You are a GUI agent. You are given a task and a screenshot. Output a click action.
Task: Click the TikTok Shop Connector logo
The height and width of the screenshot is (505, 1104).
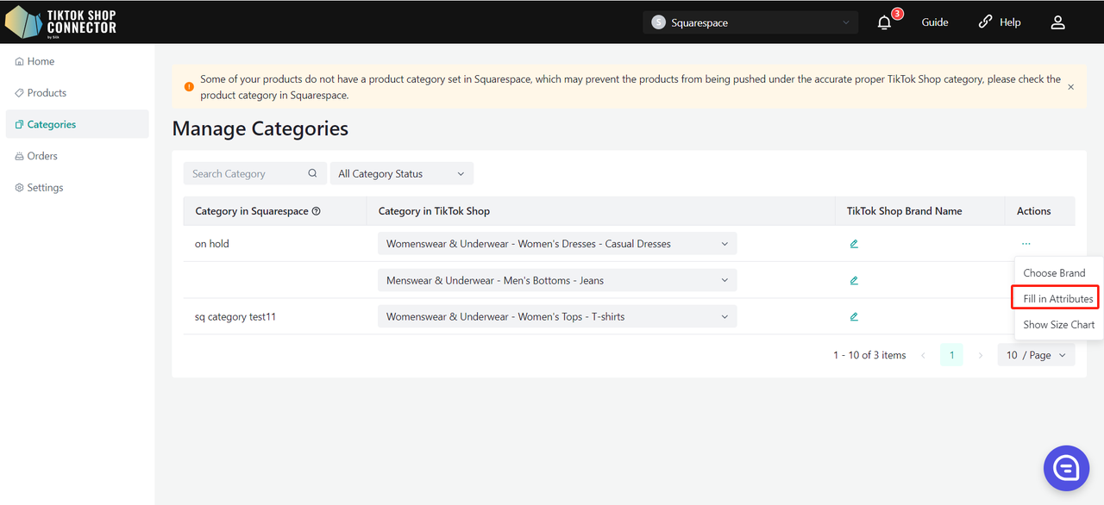(x=60, y=22)
